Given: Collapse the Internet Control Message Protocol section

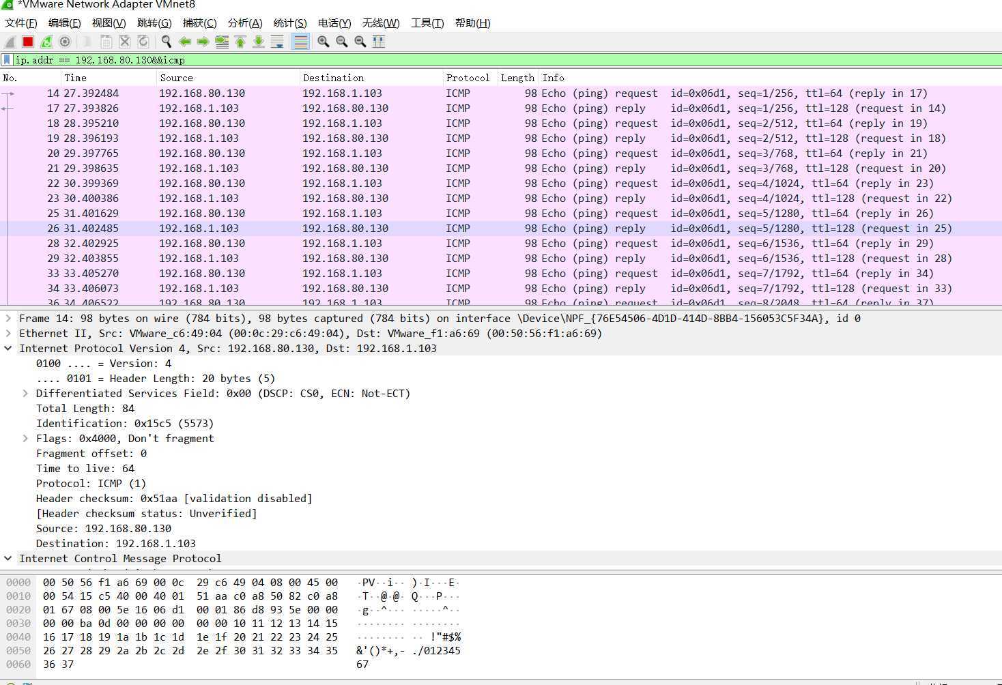Looking at the screenshot, I should (8, 558).
